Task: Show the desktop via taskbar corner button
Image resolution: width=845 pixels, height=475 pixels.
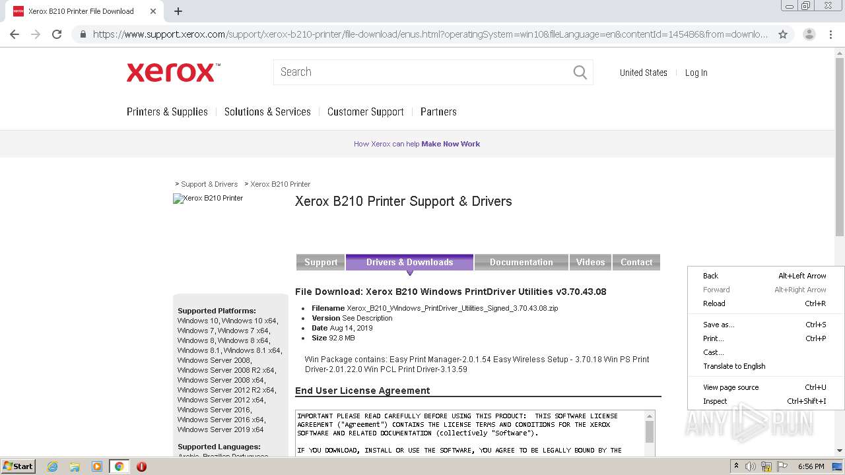Action: click(838, 466)
